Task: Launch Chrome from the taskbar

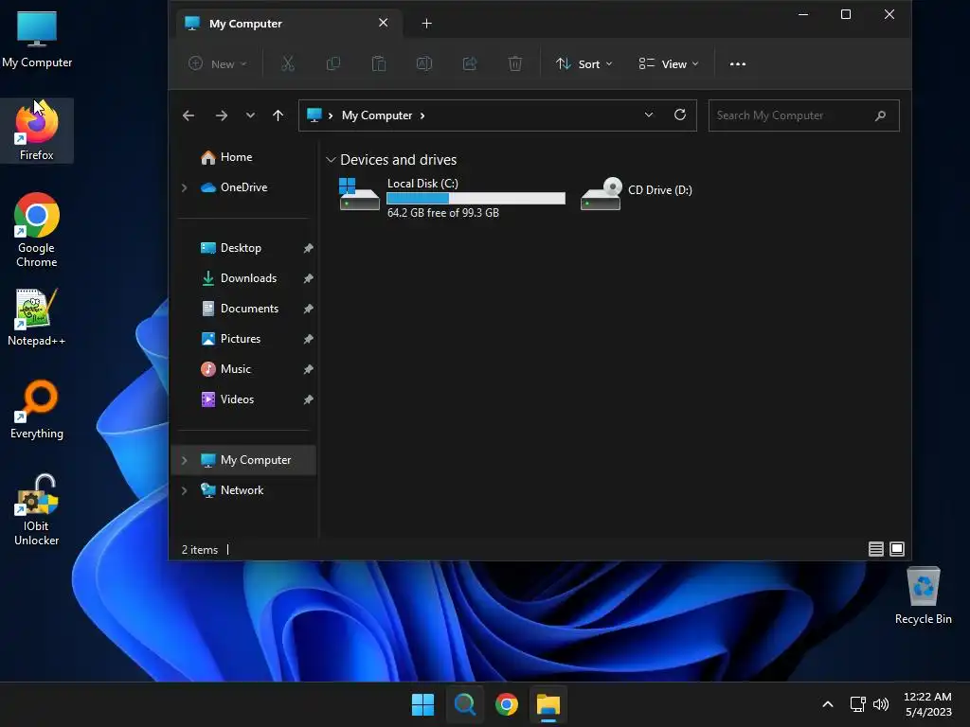Action: [506, 704]
